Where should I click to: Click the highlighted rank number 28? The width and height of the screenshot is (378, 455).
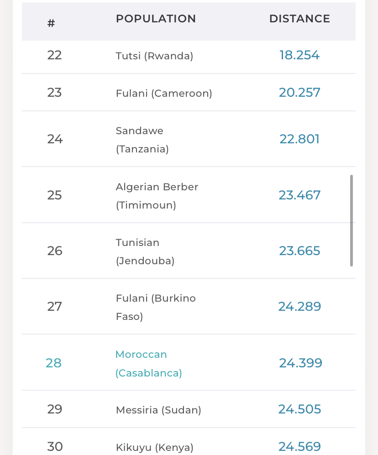[x=53, y=363]
